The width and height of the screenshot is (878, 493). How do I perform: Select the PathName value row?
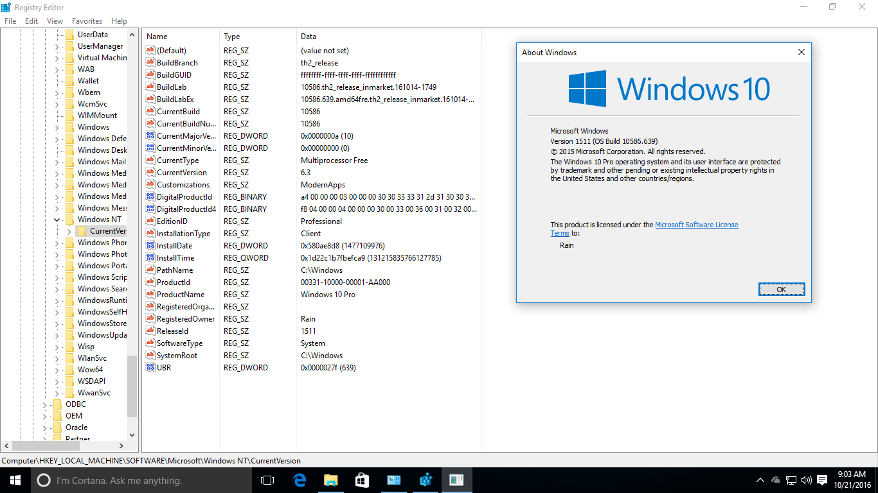(x=311, y=270)
